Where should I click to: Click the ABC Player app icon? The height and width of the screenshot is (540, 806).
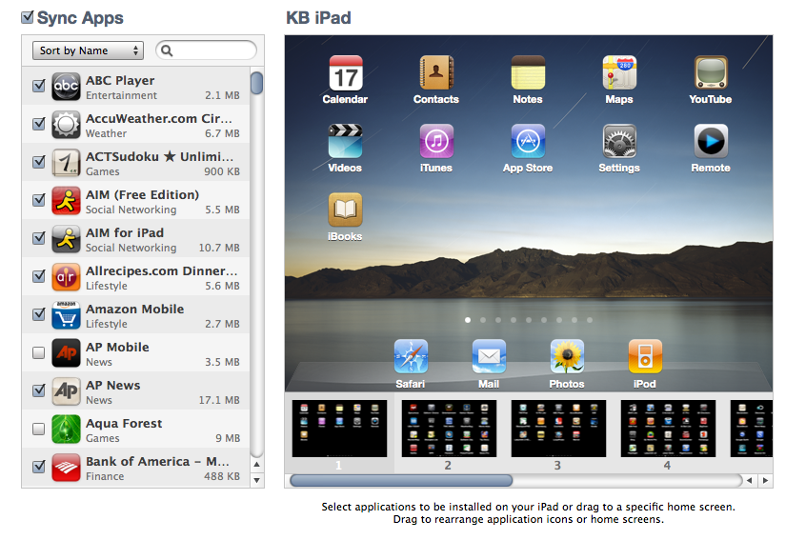(67, 87)
